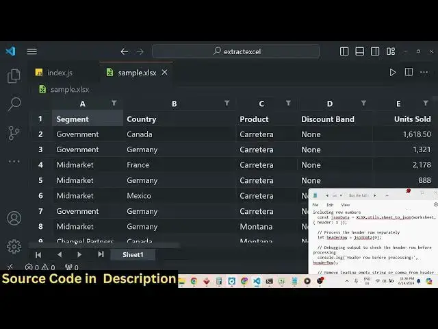Go to the next sheet arrow

[x=79, y=254]
